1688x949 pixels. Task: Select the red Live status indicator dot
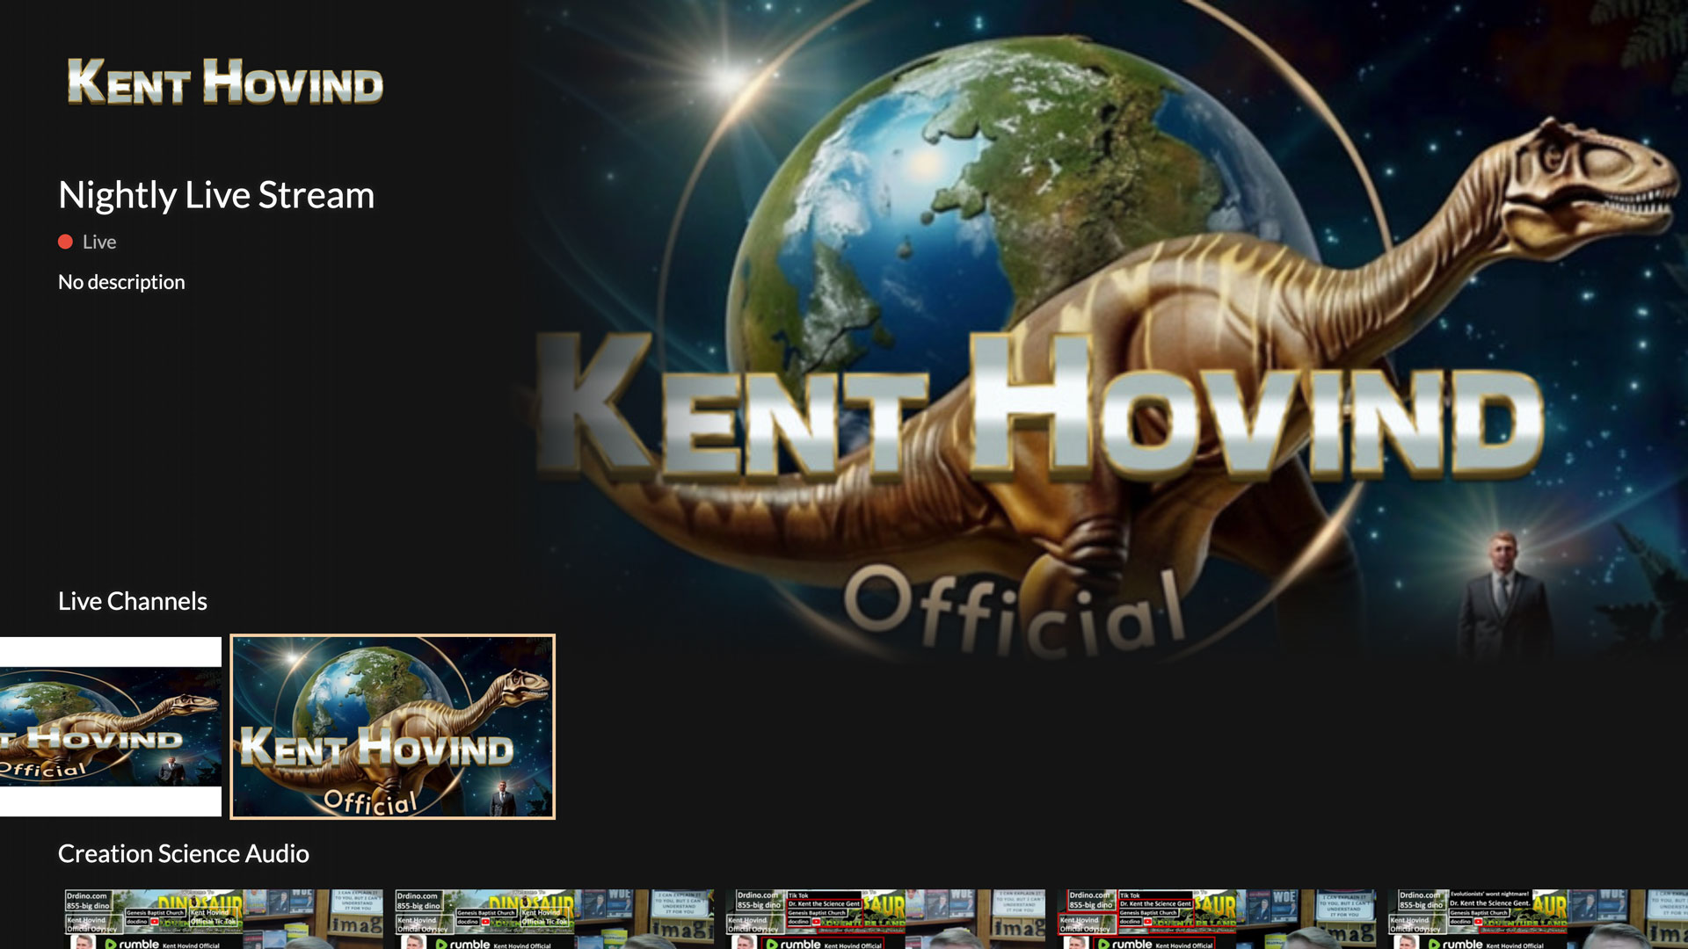(x=66, y=241)
